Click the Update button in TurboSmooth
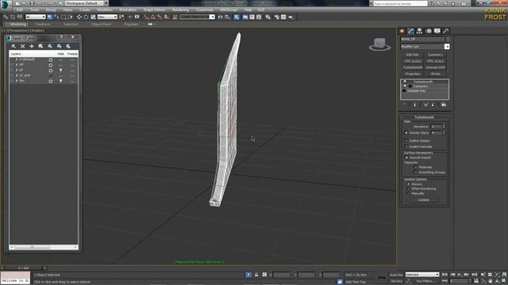Screen dimensions: 508x285 (424, 200)
